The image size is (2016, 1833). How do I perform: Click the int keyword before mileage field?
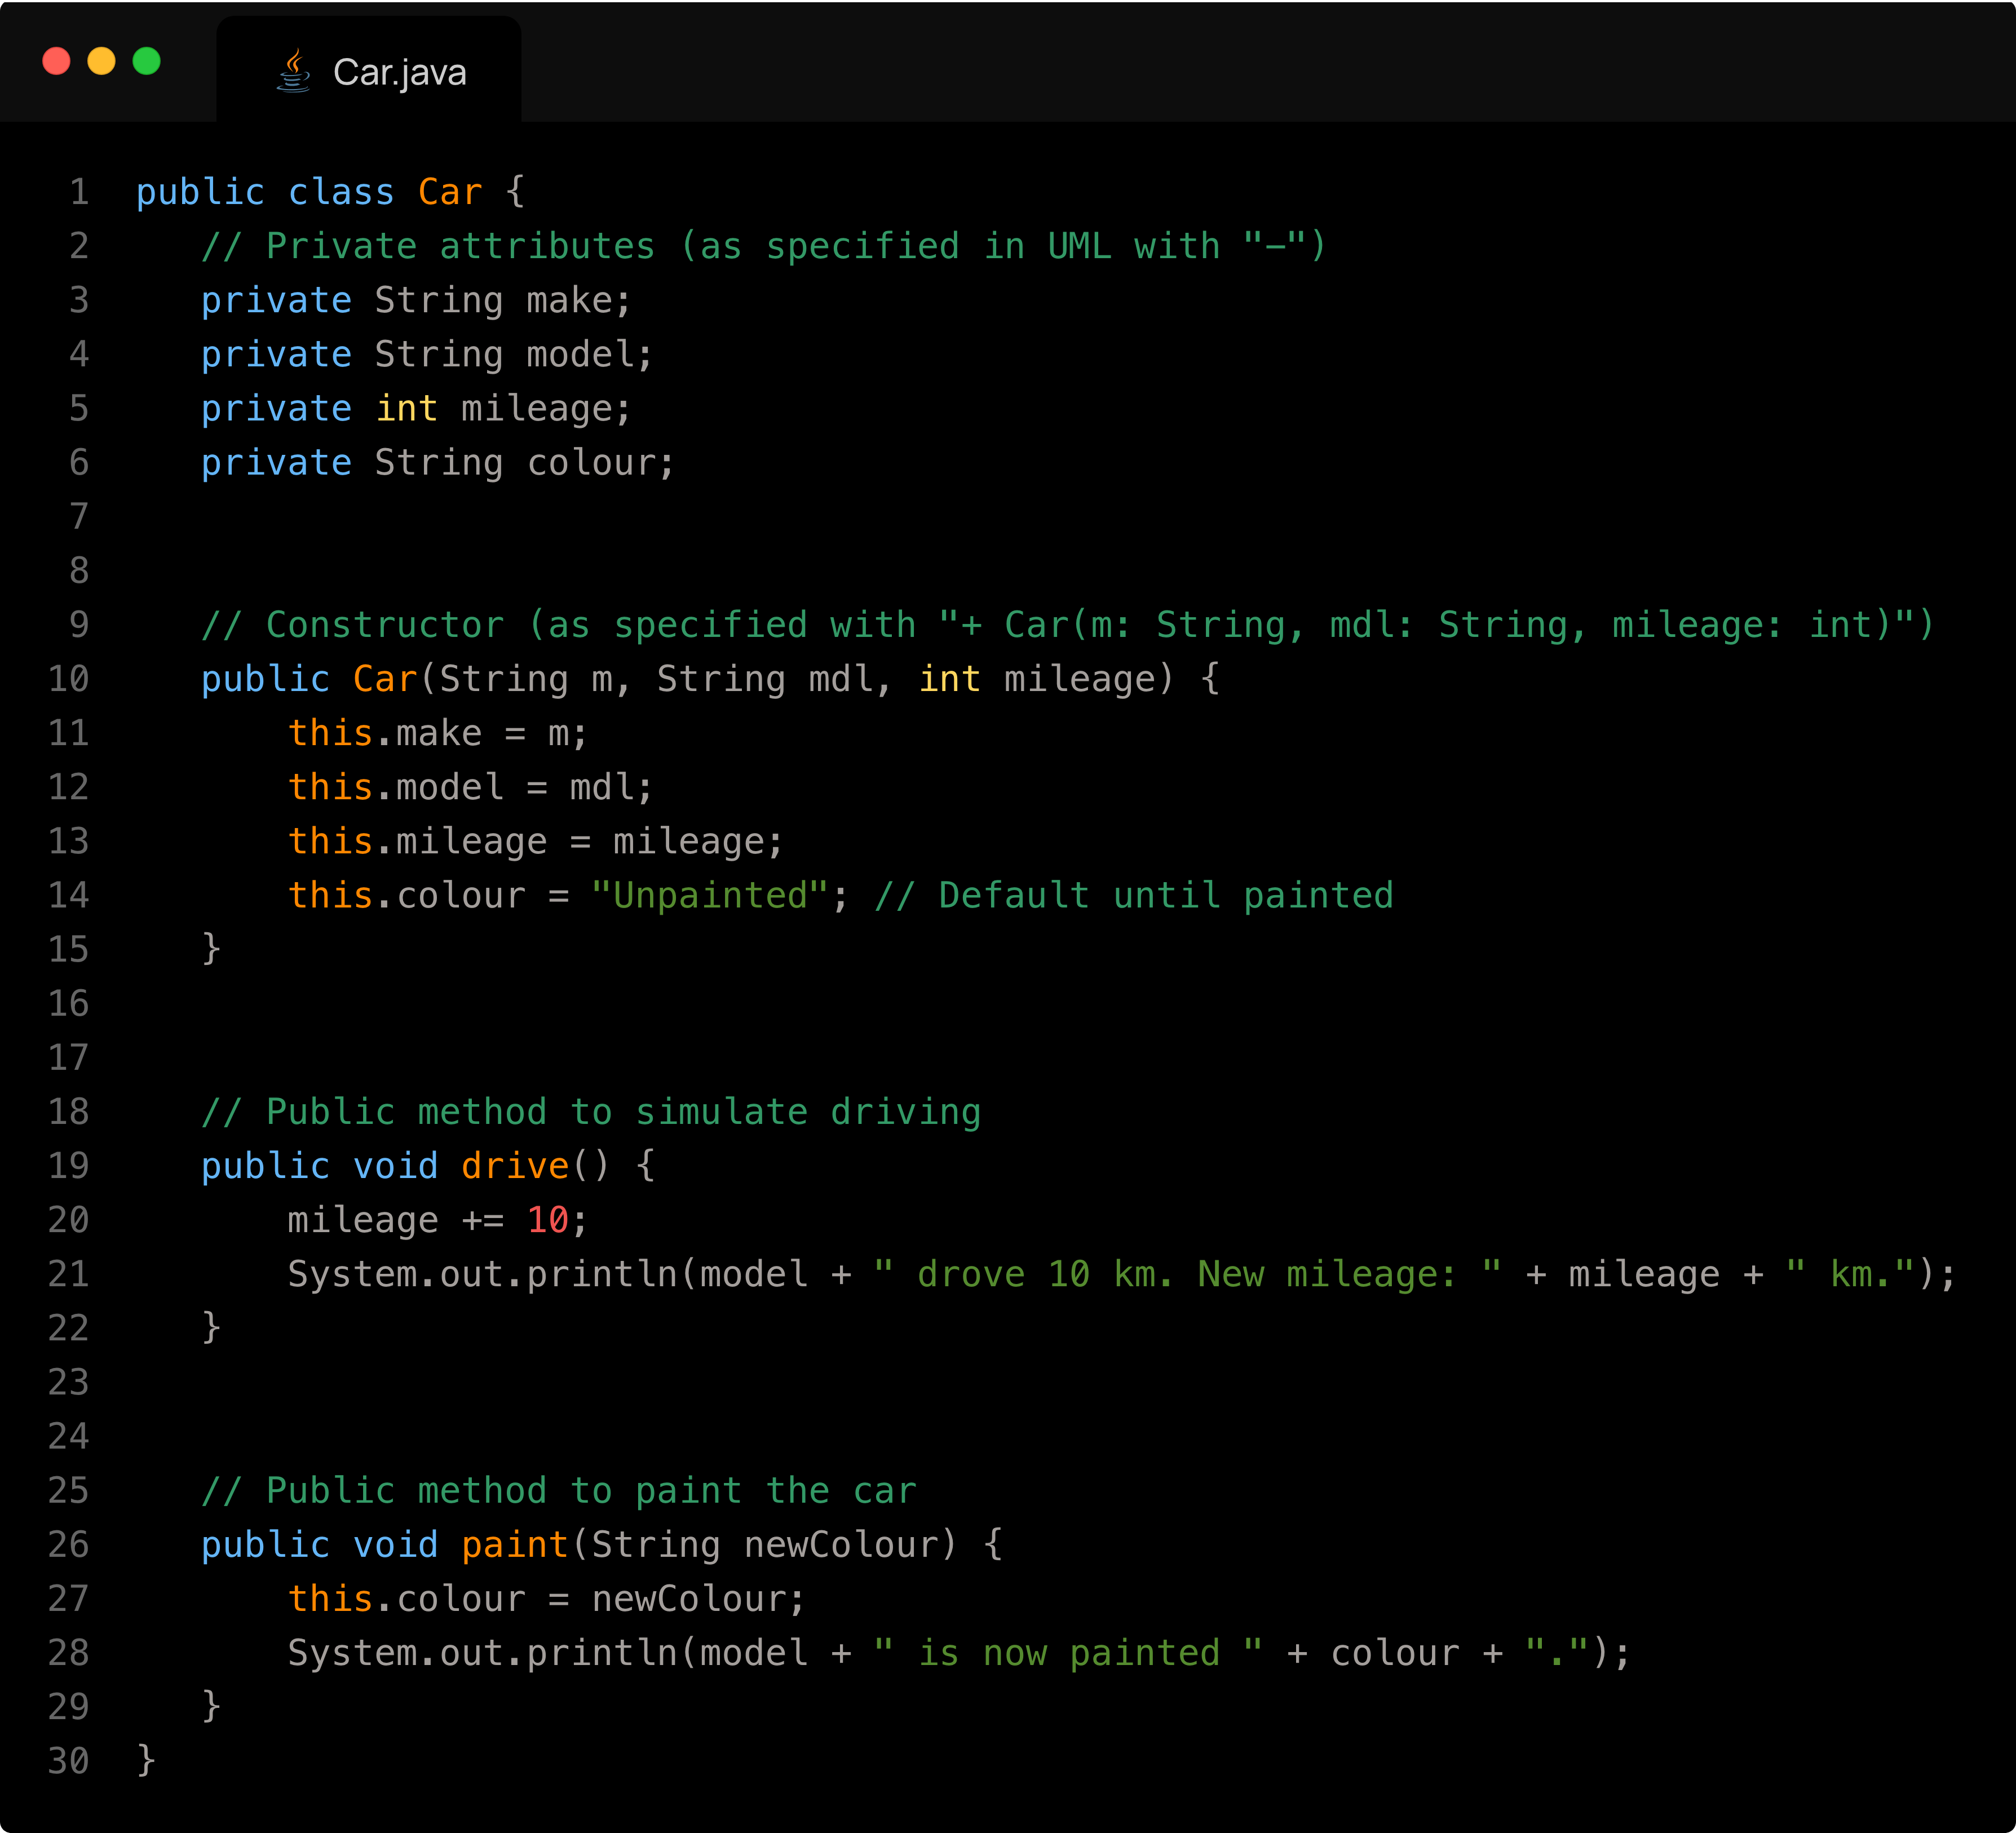(x=407, y=409)
